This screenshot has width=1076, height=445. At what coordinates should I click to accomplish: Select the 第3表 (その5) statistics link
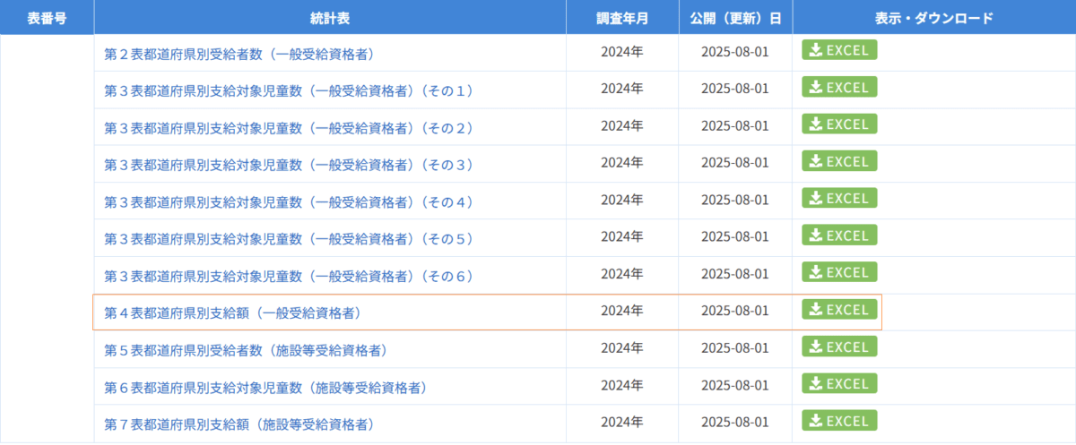coord(289,239)
